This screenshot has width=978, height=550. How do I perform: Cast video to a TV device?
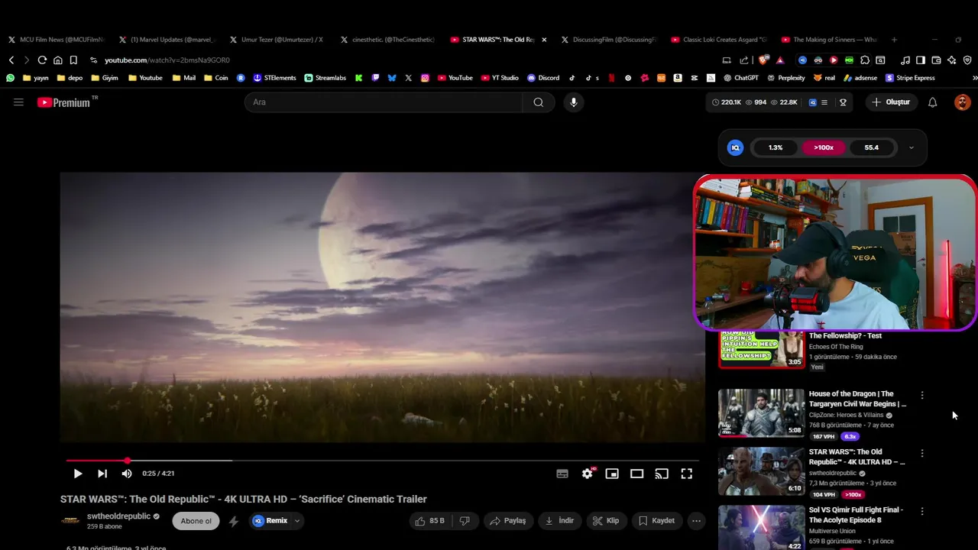click(x=662, y=474)
